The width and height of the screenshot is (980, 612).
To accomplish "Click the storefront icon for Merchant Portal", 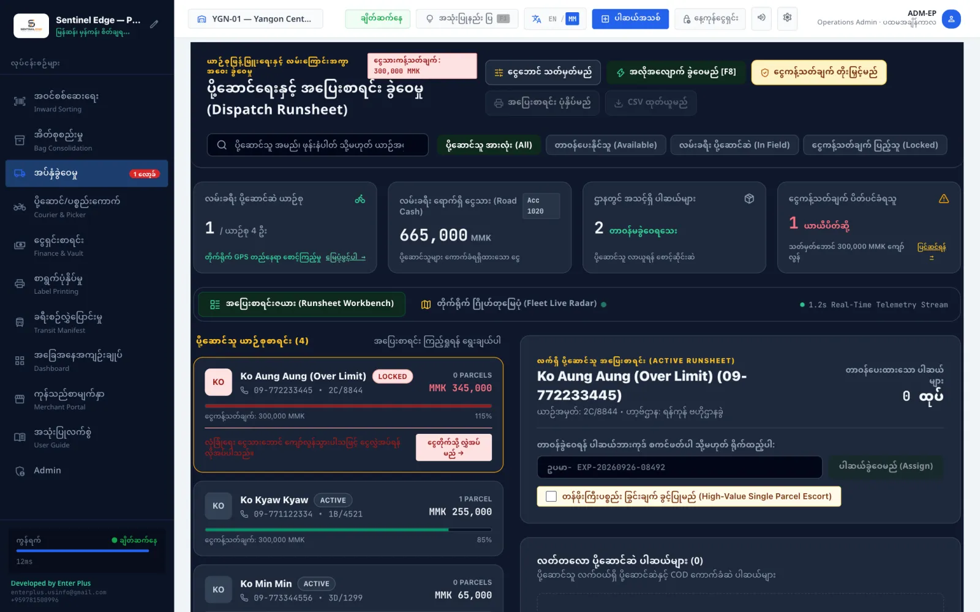I will click(x=20, y=399).
